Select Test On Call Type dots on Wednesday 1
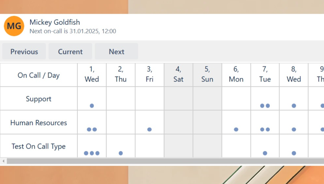324x184 pixels. [92, 153]
